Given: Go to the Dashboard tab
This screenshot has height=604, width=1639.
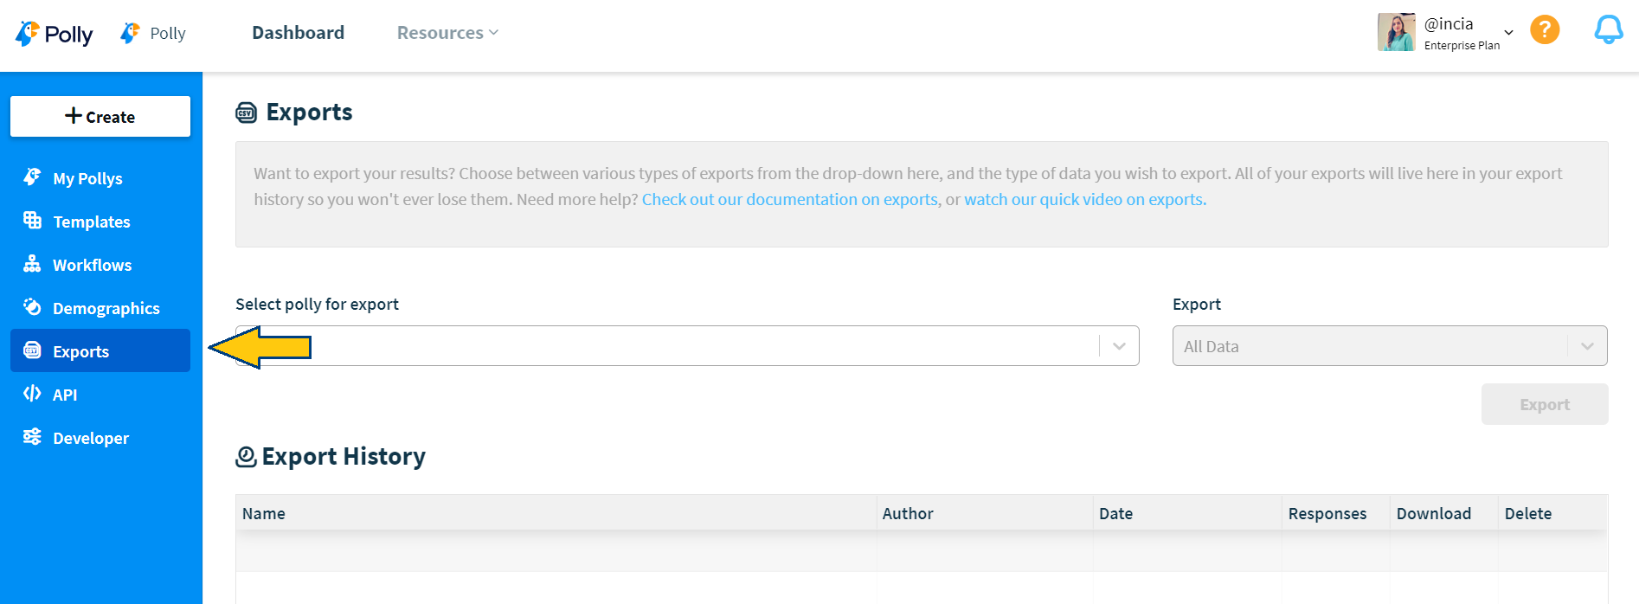Looking at the screenshot, I should point(298,33).
